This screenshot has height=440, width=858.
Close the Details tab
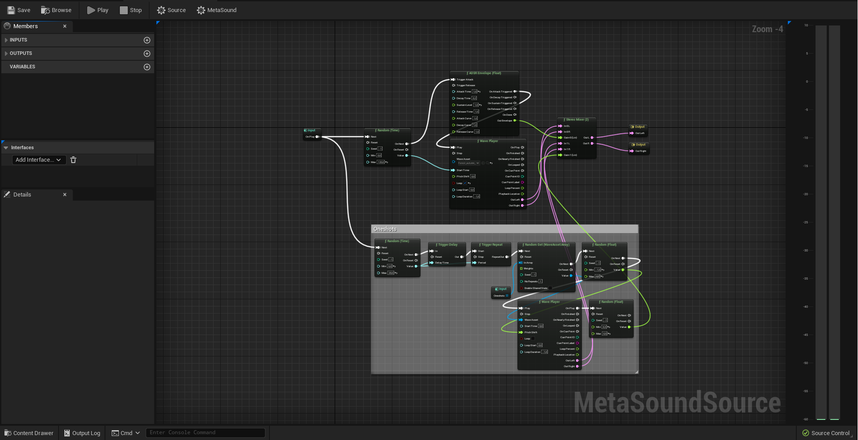65,195
